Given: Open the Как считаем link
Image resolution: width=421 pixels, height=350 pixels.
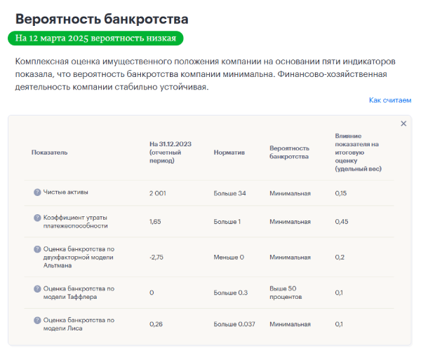Looking at the screenshot, I should (x=389, y=100).
